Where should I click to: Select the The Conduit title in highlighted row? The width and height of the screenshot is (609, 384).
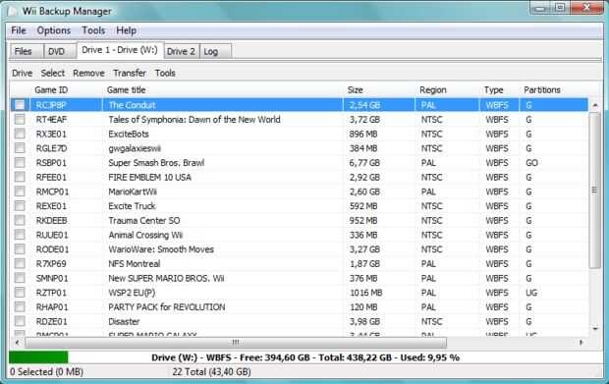pyautogui.click(x=132, y=105)
